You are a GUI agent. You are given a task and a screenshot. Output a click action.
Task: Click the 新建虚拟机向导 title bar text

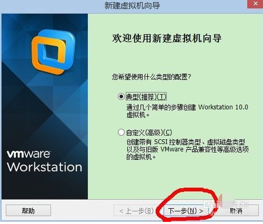click(x=132, y=5)
